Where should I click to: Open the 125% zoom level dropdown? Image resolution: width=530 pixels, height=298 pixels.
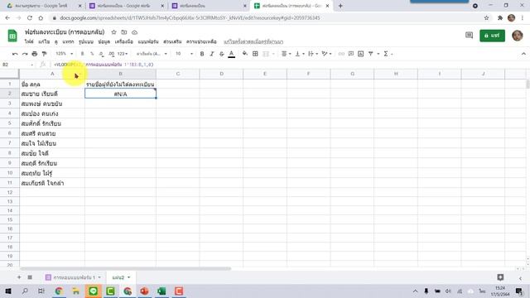[65, 54]
